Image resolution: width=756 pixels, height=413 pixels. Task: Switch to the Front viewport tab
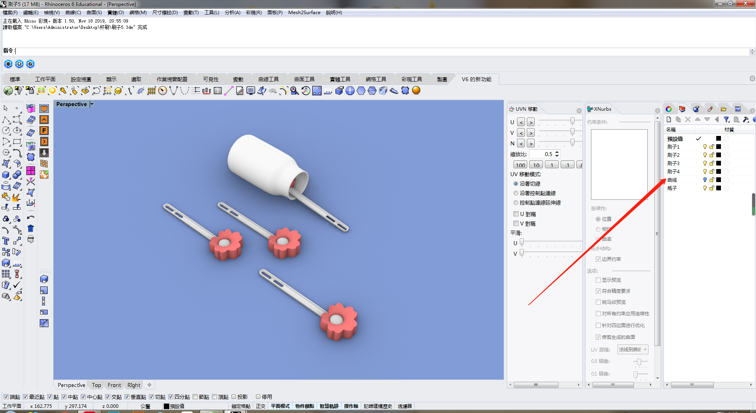pyautogui.click(x=114, y=385)
